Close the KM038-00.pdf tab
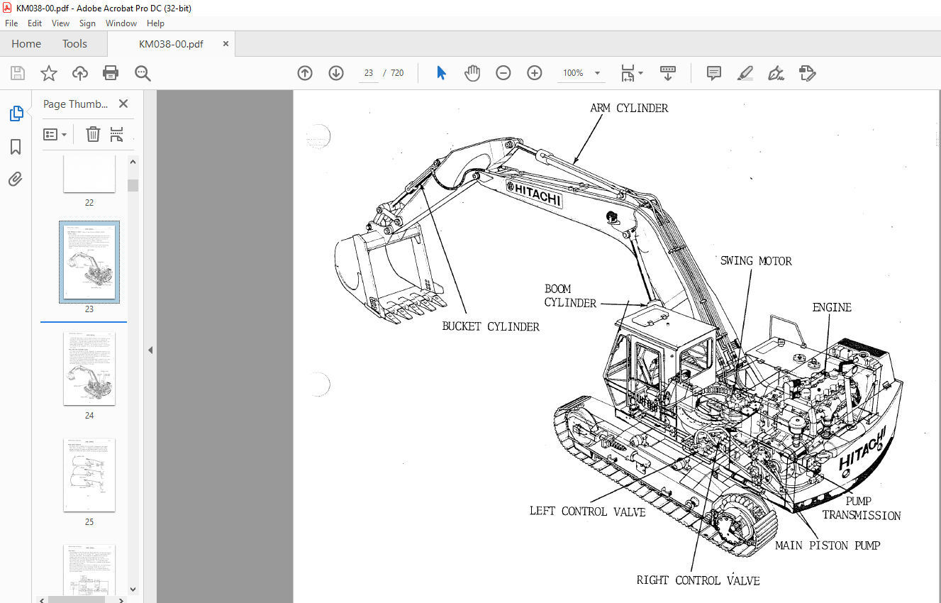Image resolution: width=941 pixels, height=603 pixels. 225,44
